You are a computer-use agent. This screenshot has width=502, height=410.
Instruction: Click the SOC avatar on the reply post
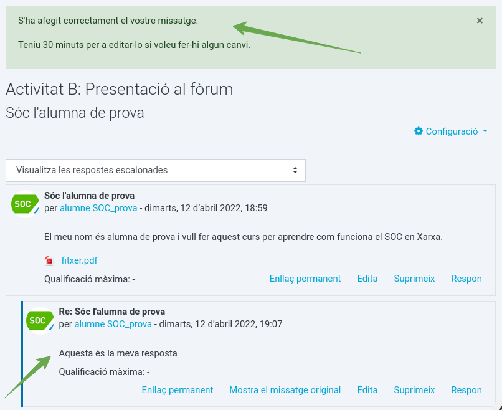(40, 320)
